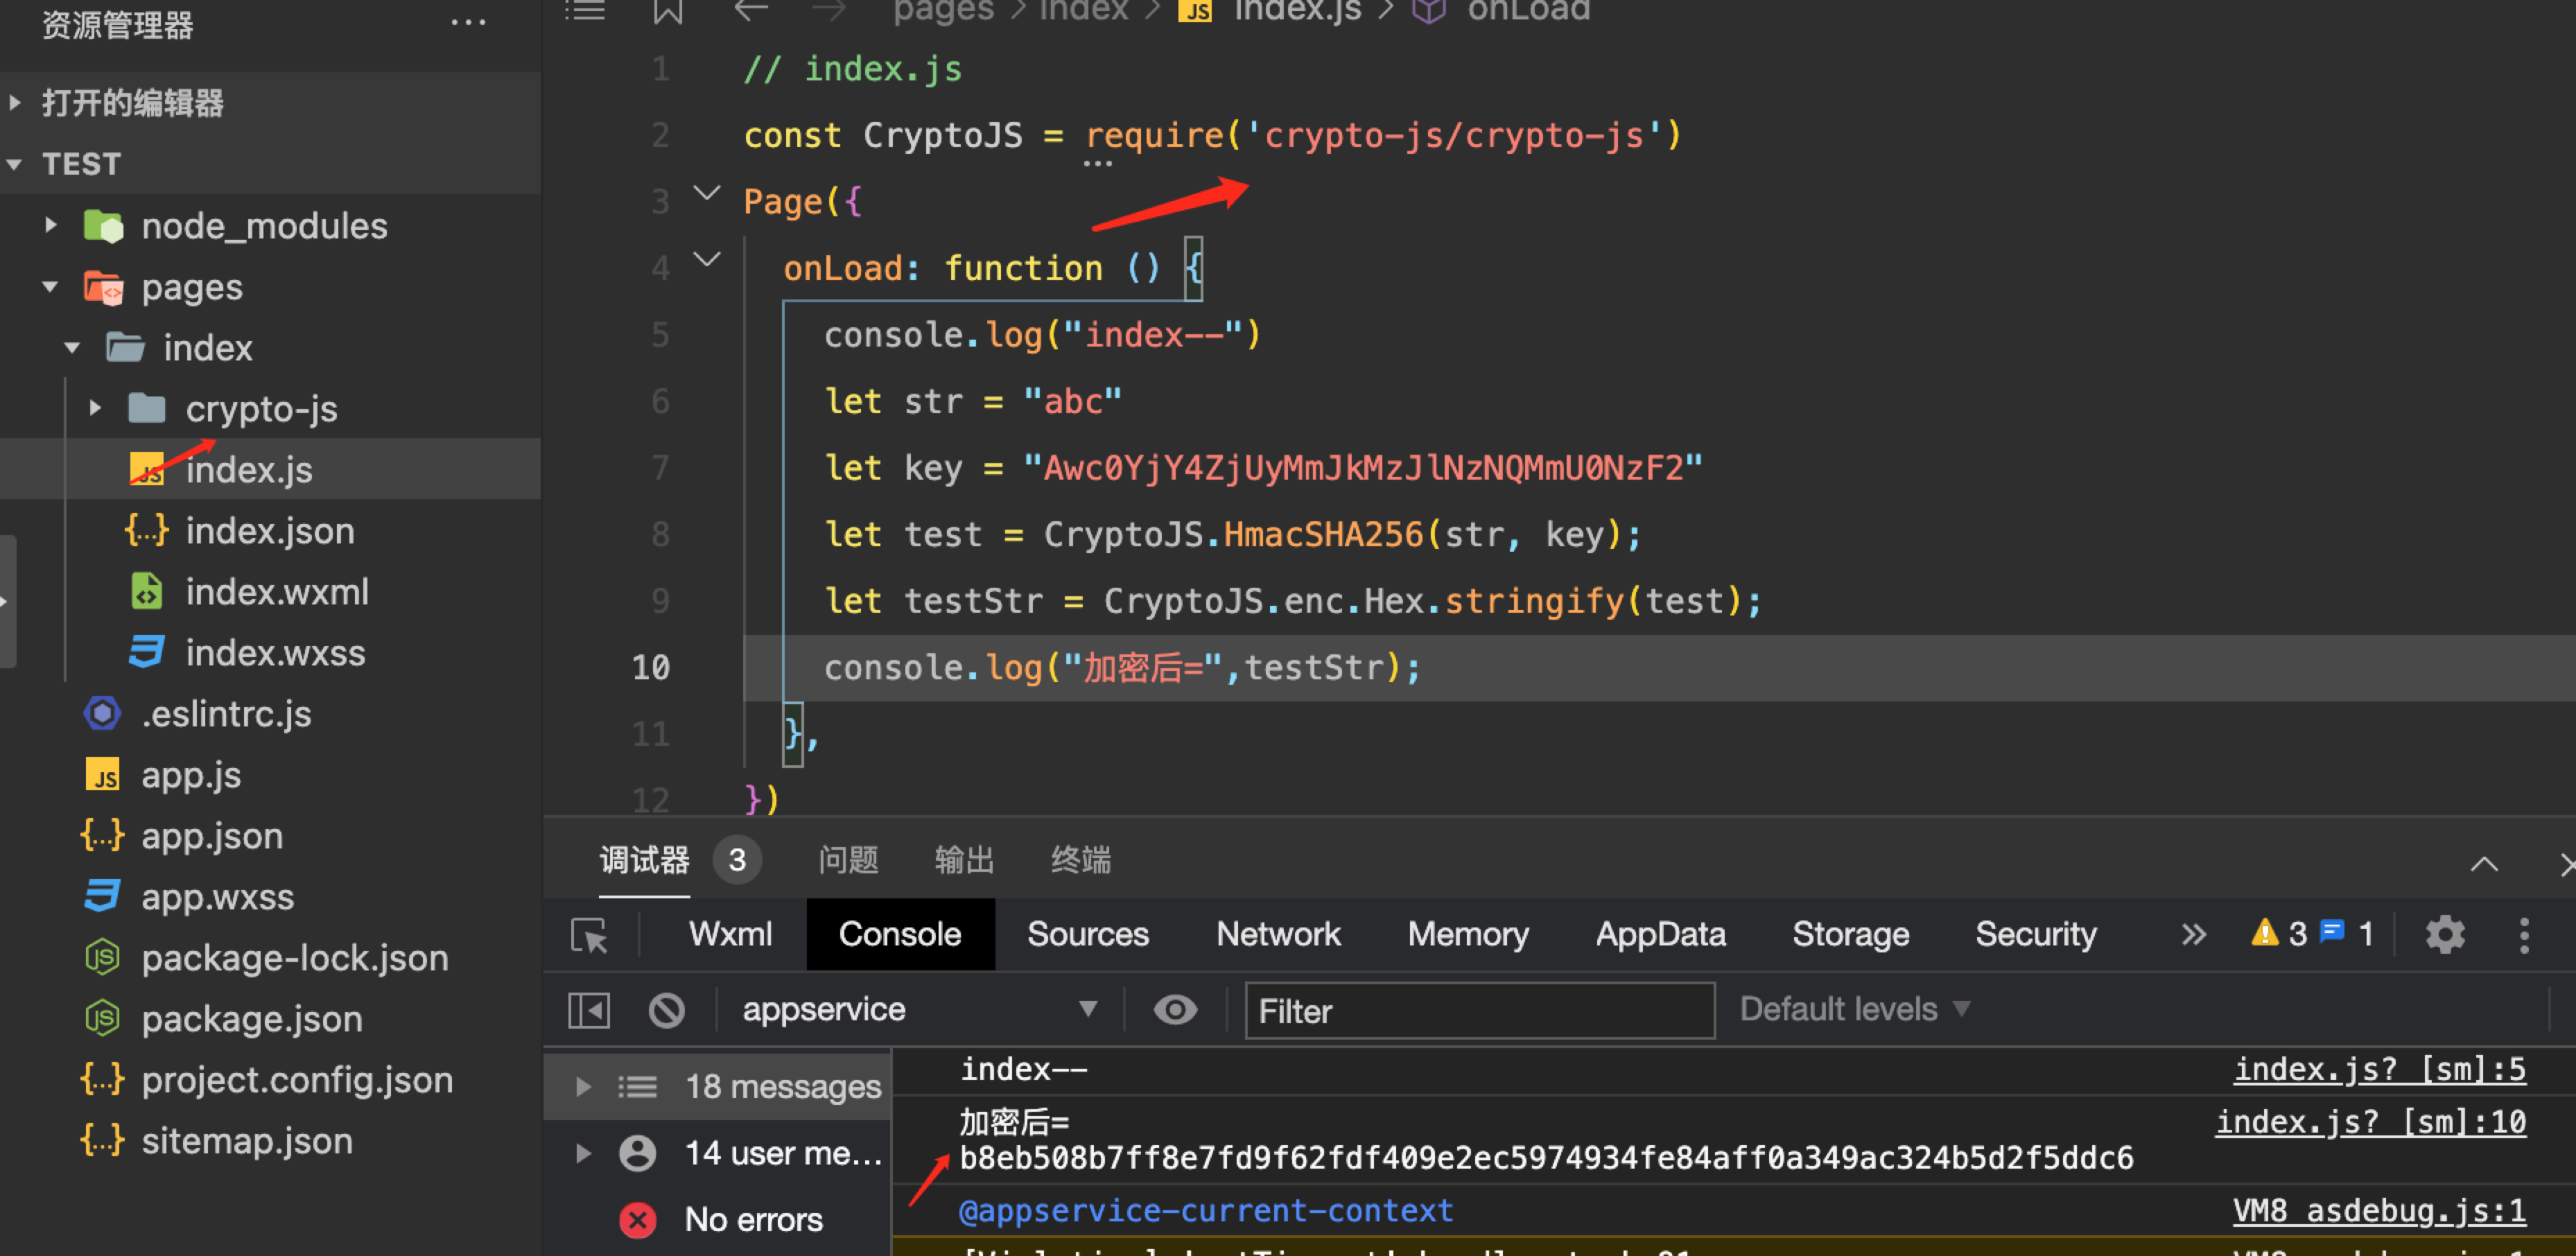This screenshot has width=2576, height=1256.
Task: Click the element inspector picker icon
Action: tap(589, 935)
